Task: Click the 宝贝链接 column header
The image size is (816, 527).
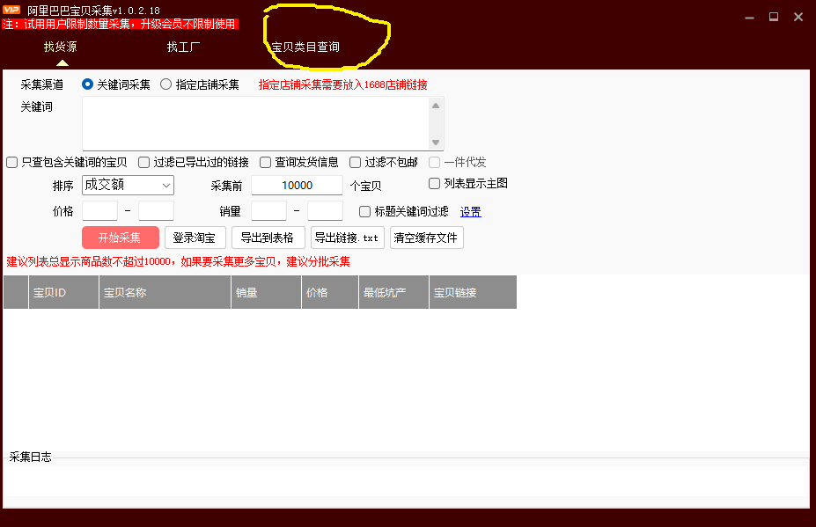Action: pyautogui.click(x=473, y=292)
